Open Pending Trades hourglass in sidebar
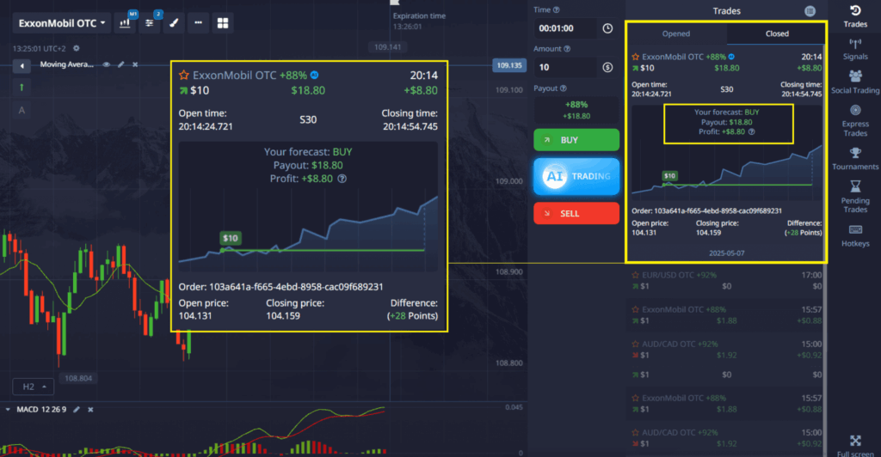881x457 pixels. 855,197
